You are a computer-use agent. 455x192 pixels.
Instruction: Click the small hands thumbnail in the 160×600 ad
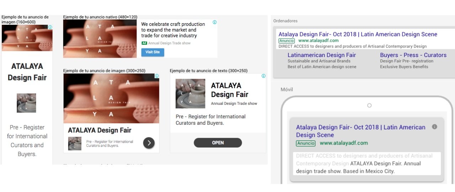coord(26,103)
